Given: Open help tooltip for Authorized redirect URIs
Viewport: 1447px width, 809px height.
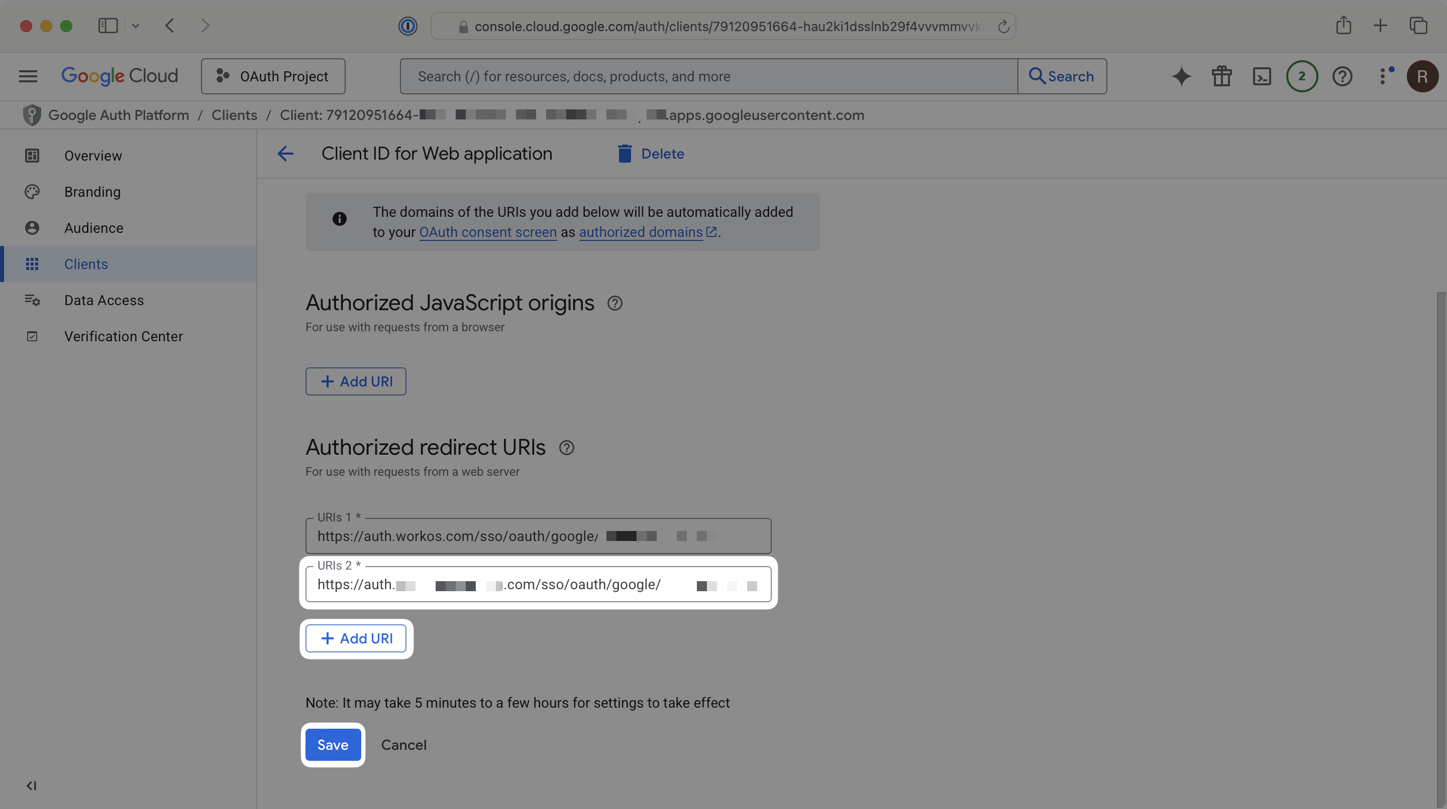Looking at the screenshot, I should (x=566, y=448).
